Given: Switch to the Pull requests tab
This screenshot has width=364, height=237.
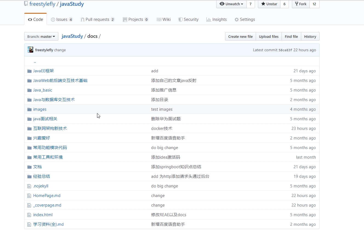Looking at the screenshot, I should (x=98, y=19).
